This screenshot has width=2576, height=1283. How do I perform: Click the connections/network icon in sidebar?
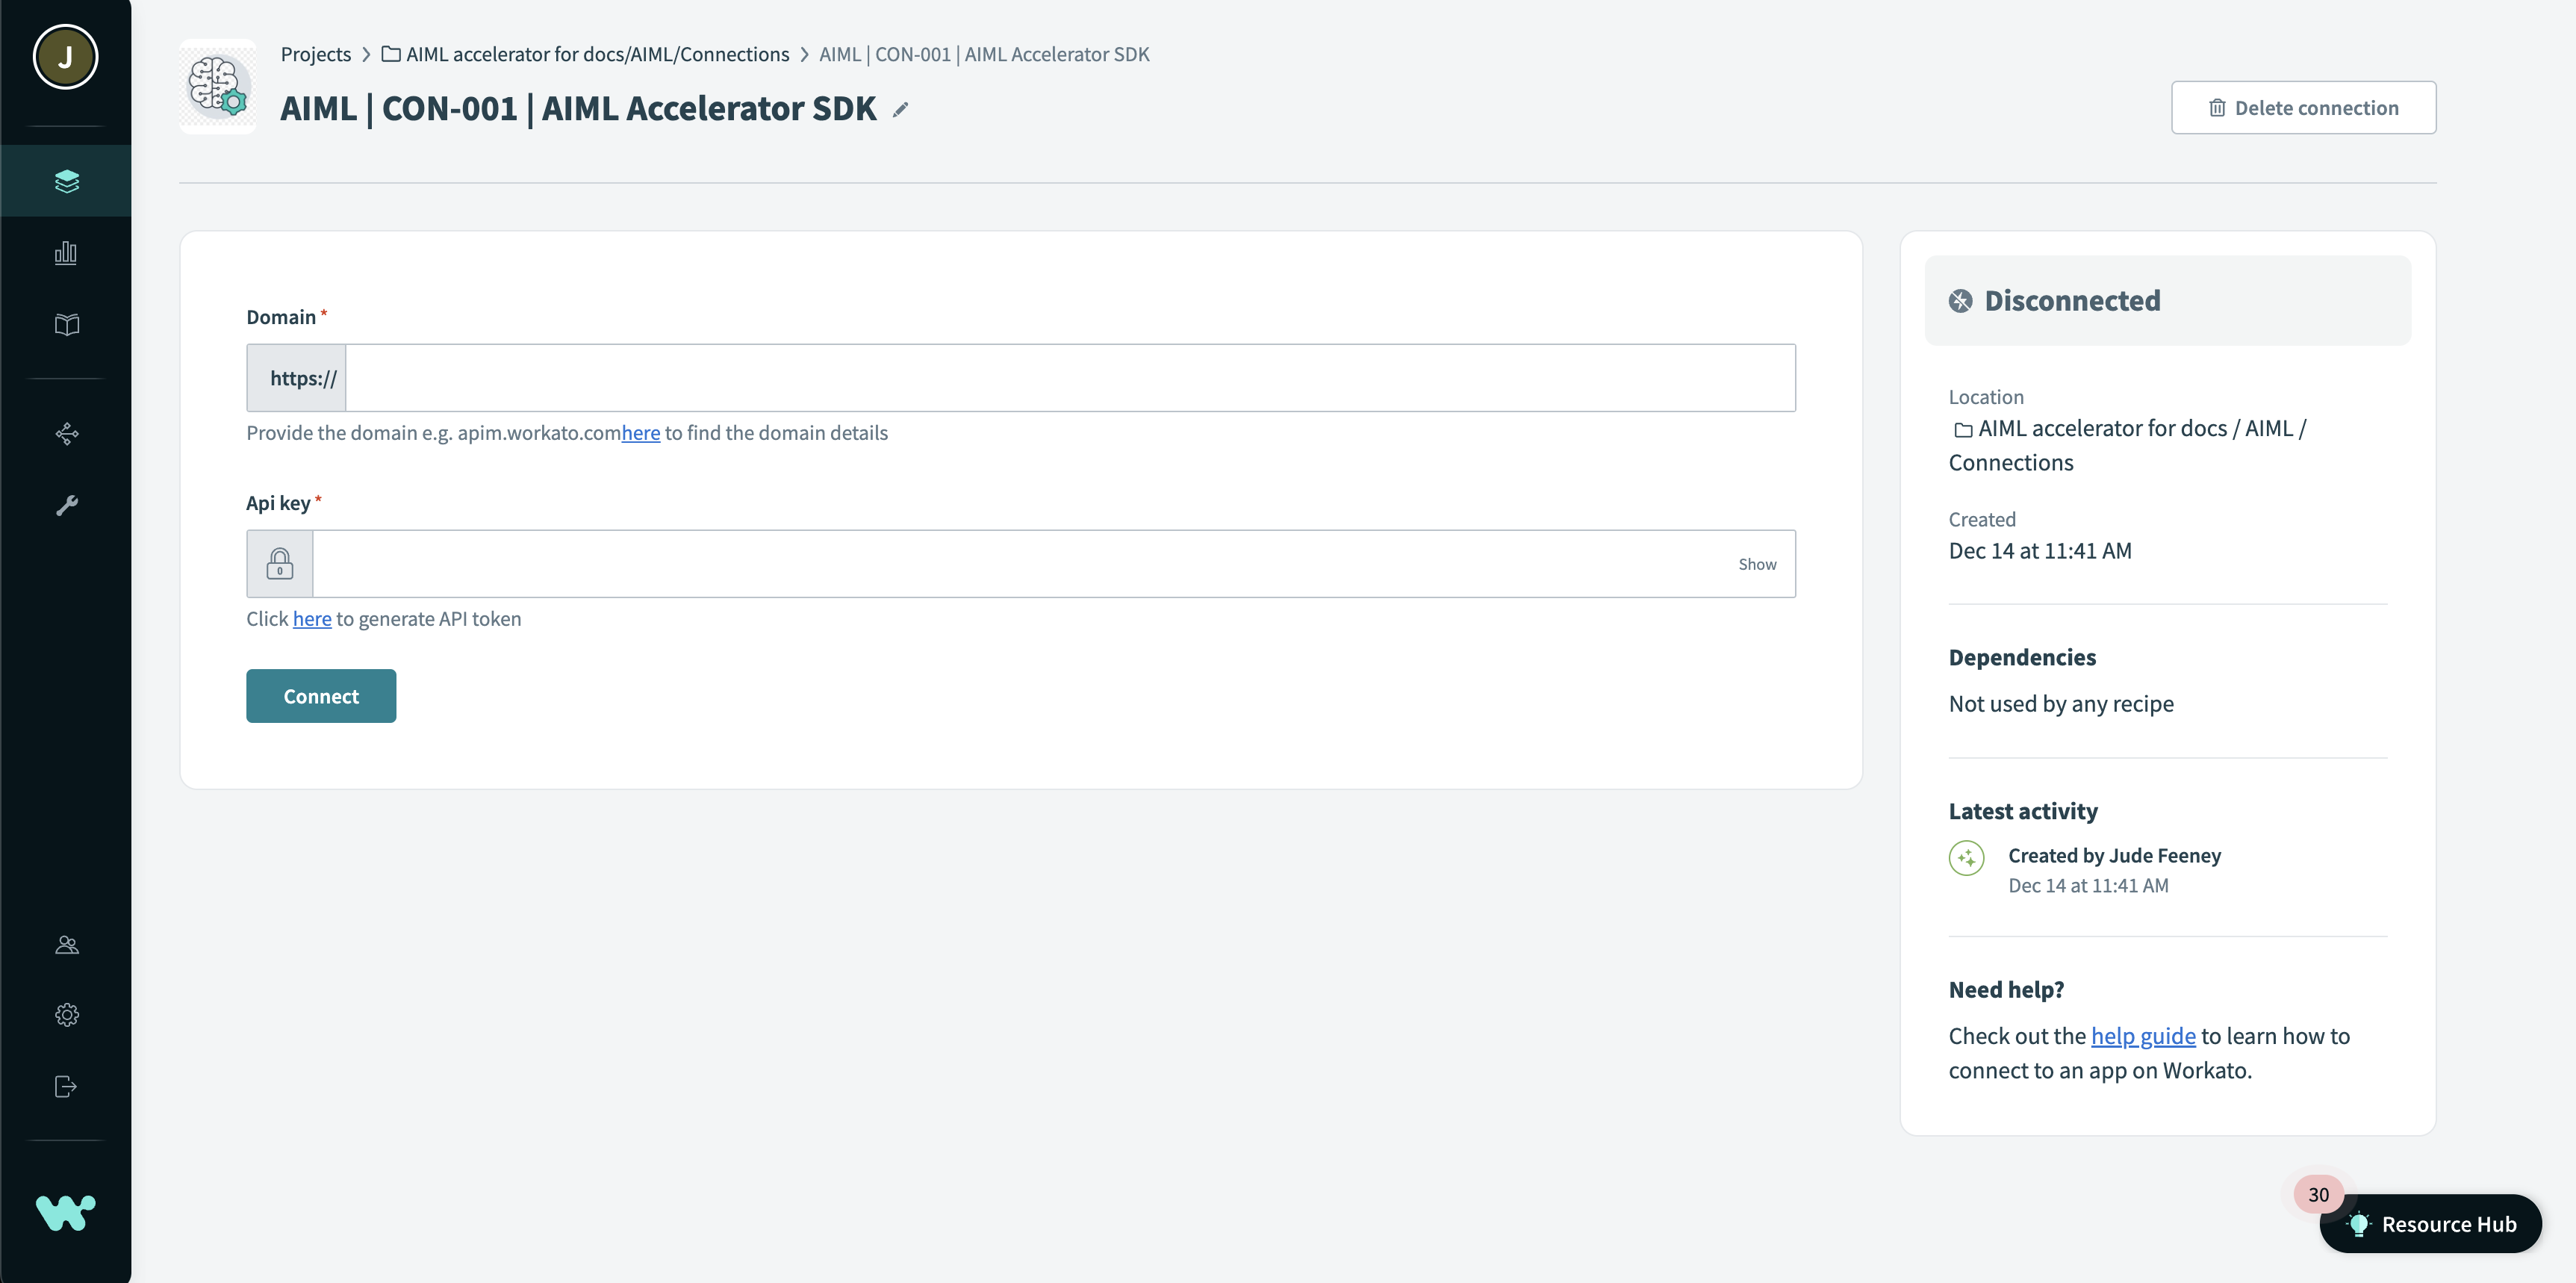(x=66, y=434)
